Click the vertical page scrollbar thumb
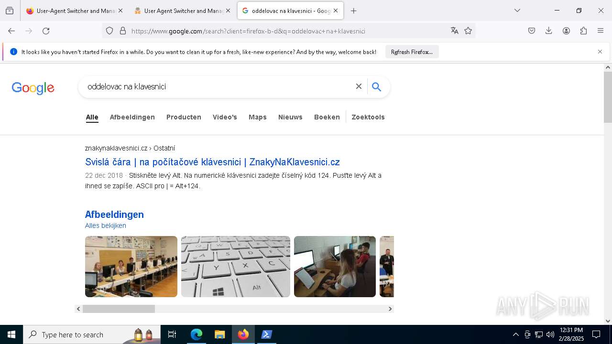The width and height of the screenshot is (612, 344). click(608, 97)
